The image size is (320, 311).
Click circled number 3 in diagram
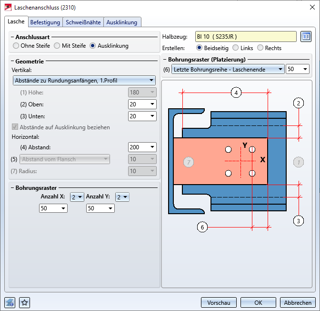click(x=299, y=220)
